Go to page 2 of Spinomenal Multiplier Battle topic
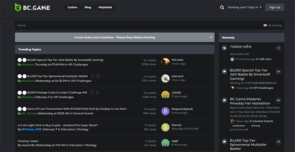 coord(98,76)
